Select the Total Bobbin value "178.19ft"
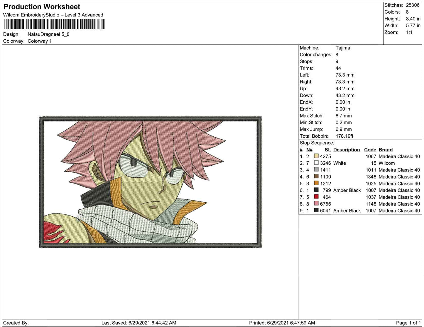Image resolution: width=424 pixels, height=327 pixels. click(344, 136)
